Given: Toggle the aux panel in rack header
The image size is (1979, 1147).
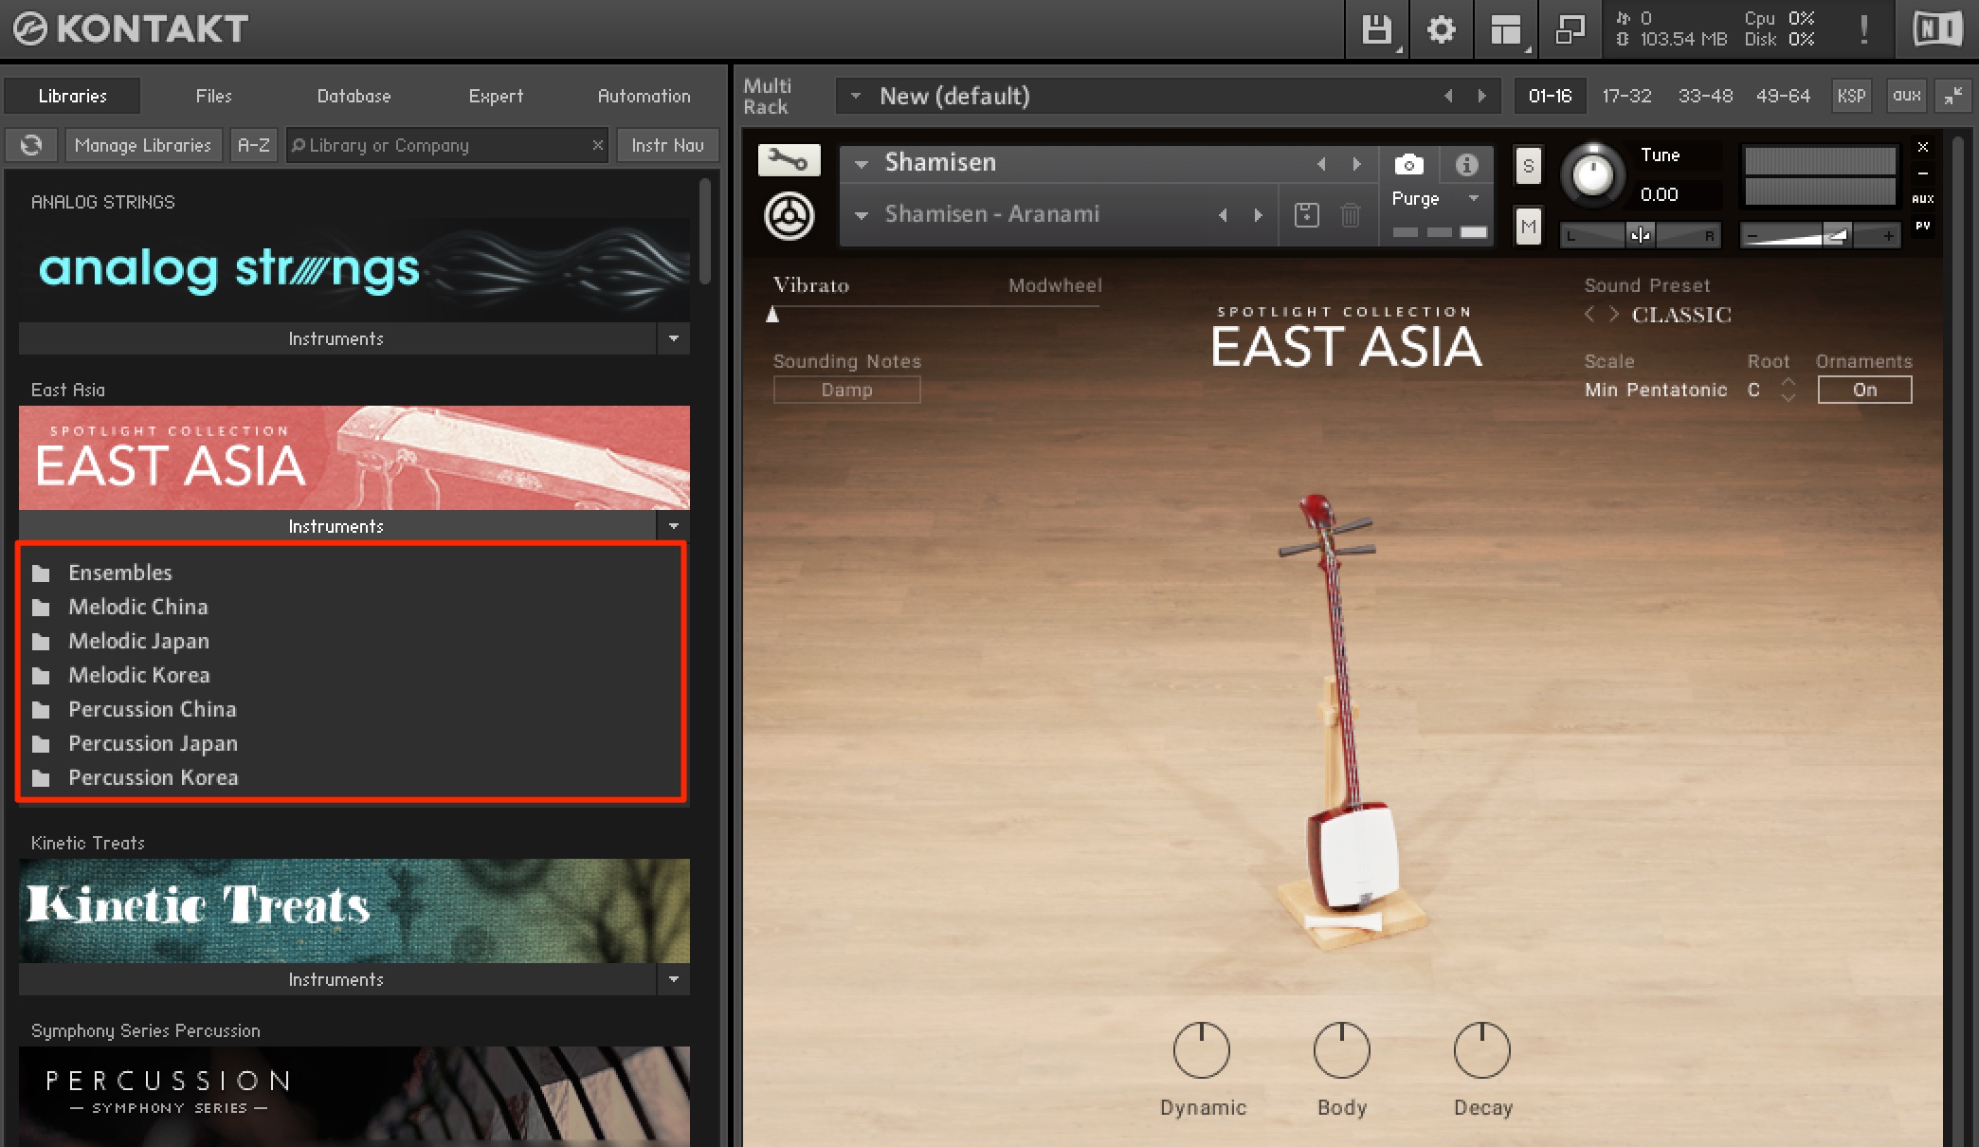Looking at the screenshot, I should [1906, 96].
